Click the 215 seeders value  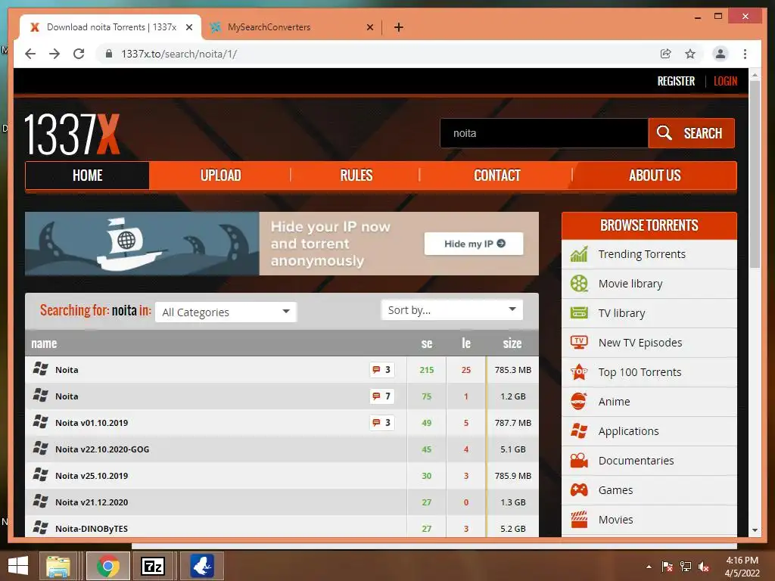coord(427,369)
